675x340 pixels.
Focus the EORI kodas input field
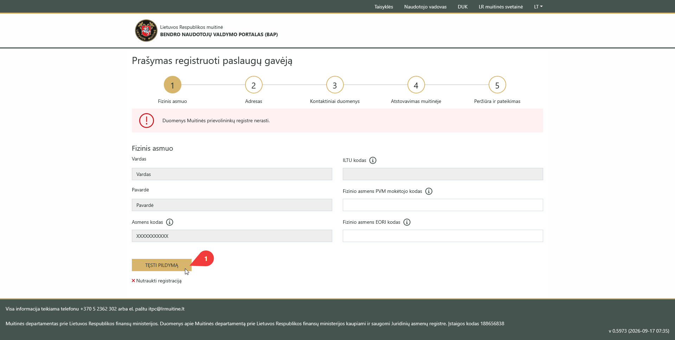(x=443, y=236)
